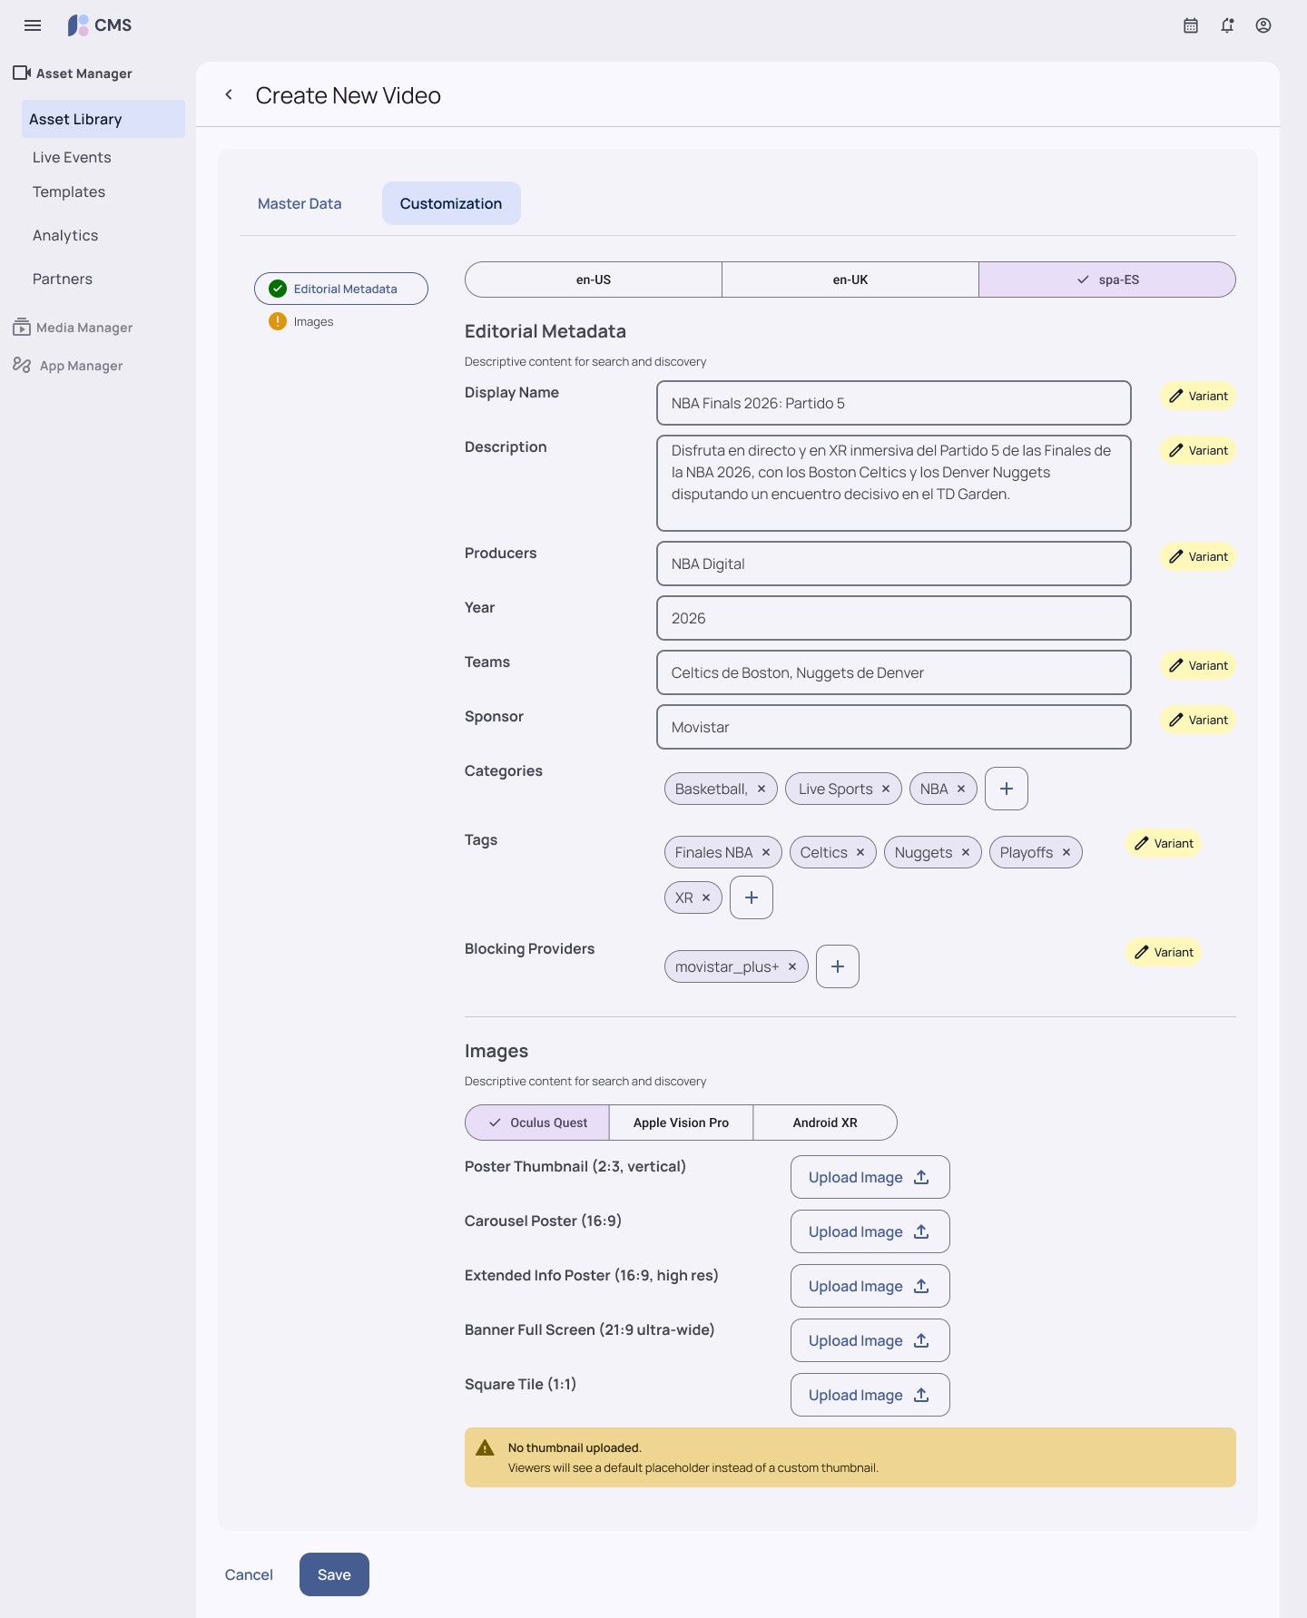Click the No thumbnail uploaded warning icon
1307x1618 pixels.
pyautogui.click(x=486, y=1447)
